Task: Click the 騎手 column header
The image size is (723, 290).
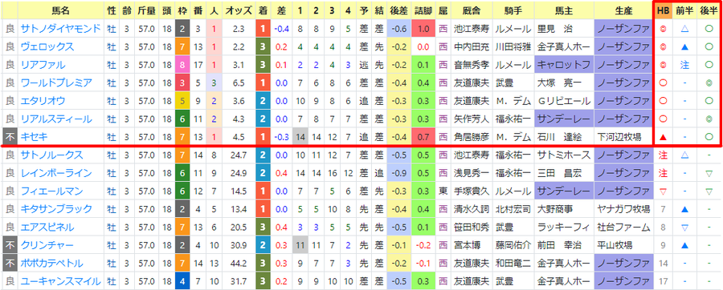Action: tap(513, 10)
